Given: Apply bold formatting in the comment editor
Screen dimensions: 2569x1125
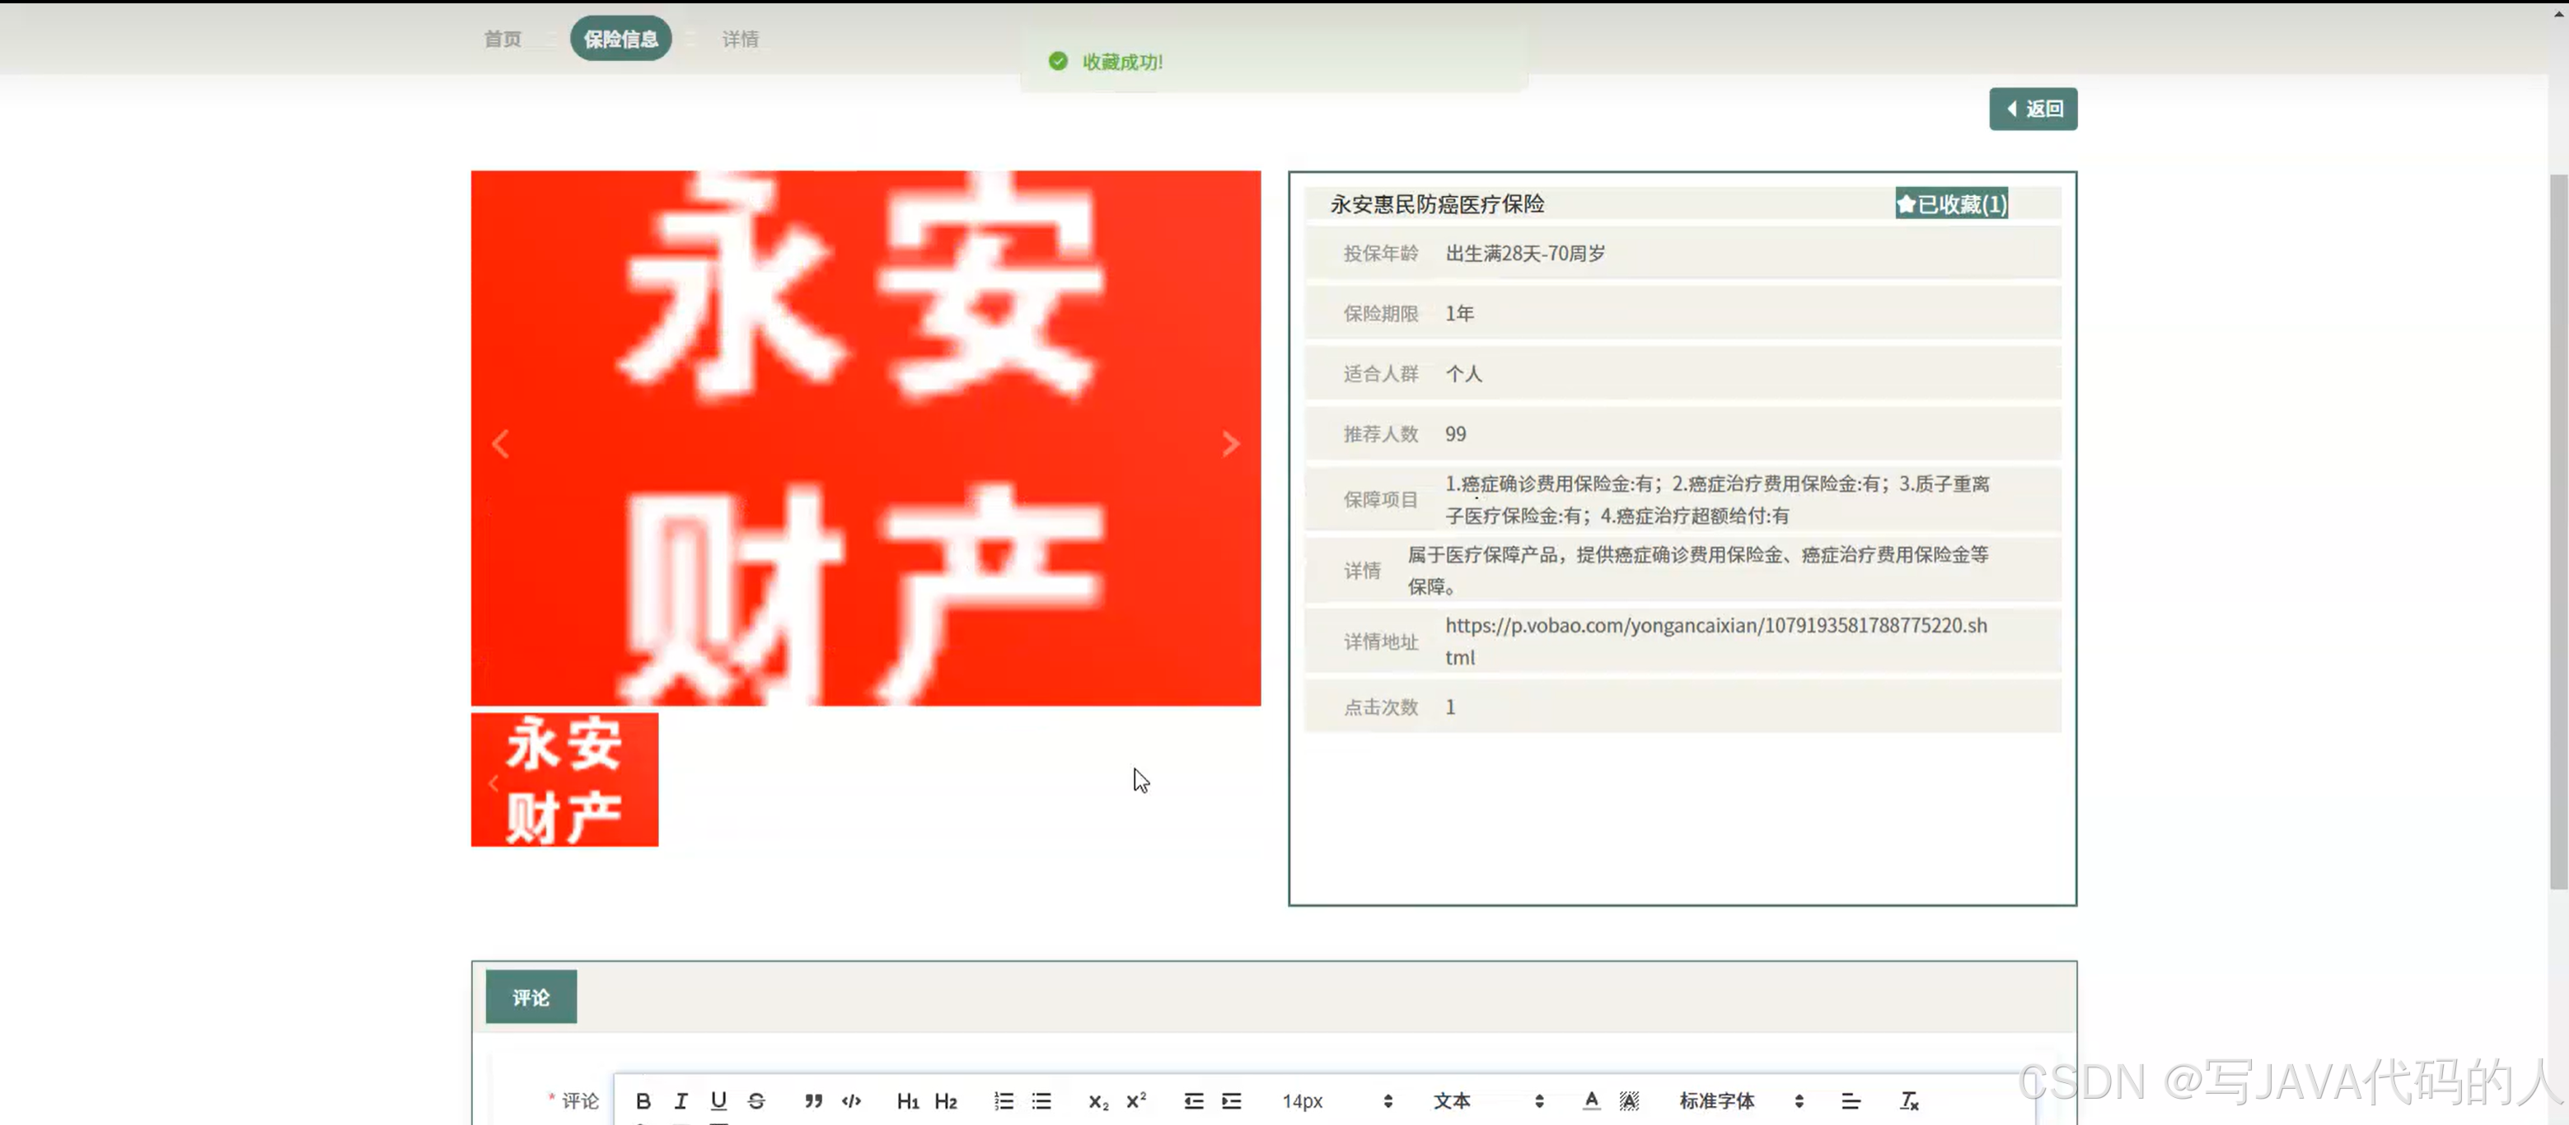Looking at the screenshot, I should (643, 1100).
